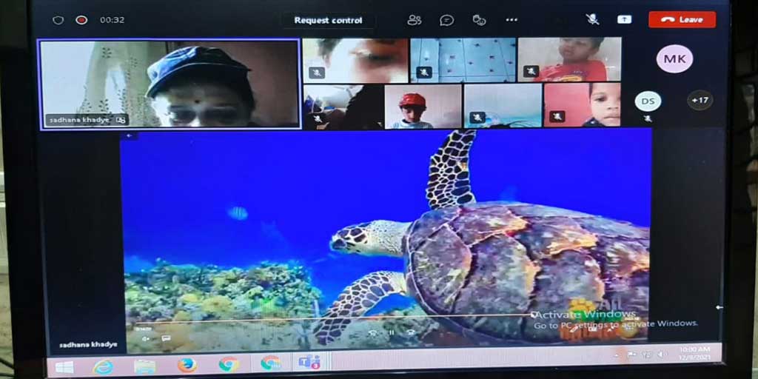Skip forward in the shared video
This screenshot has height=379, width=758.
pyautogui.click(x=410, y=332)
